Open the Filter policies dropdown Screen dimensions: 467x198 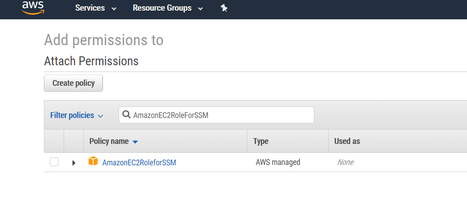click(72, 115)
